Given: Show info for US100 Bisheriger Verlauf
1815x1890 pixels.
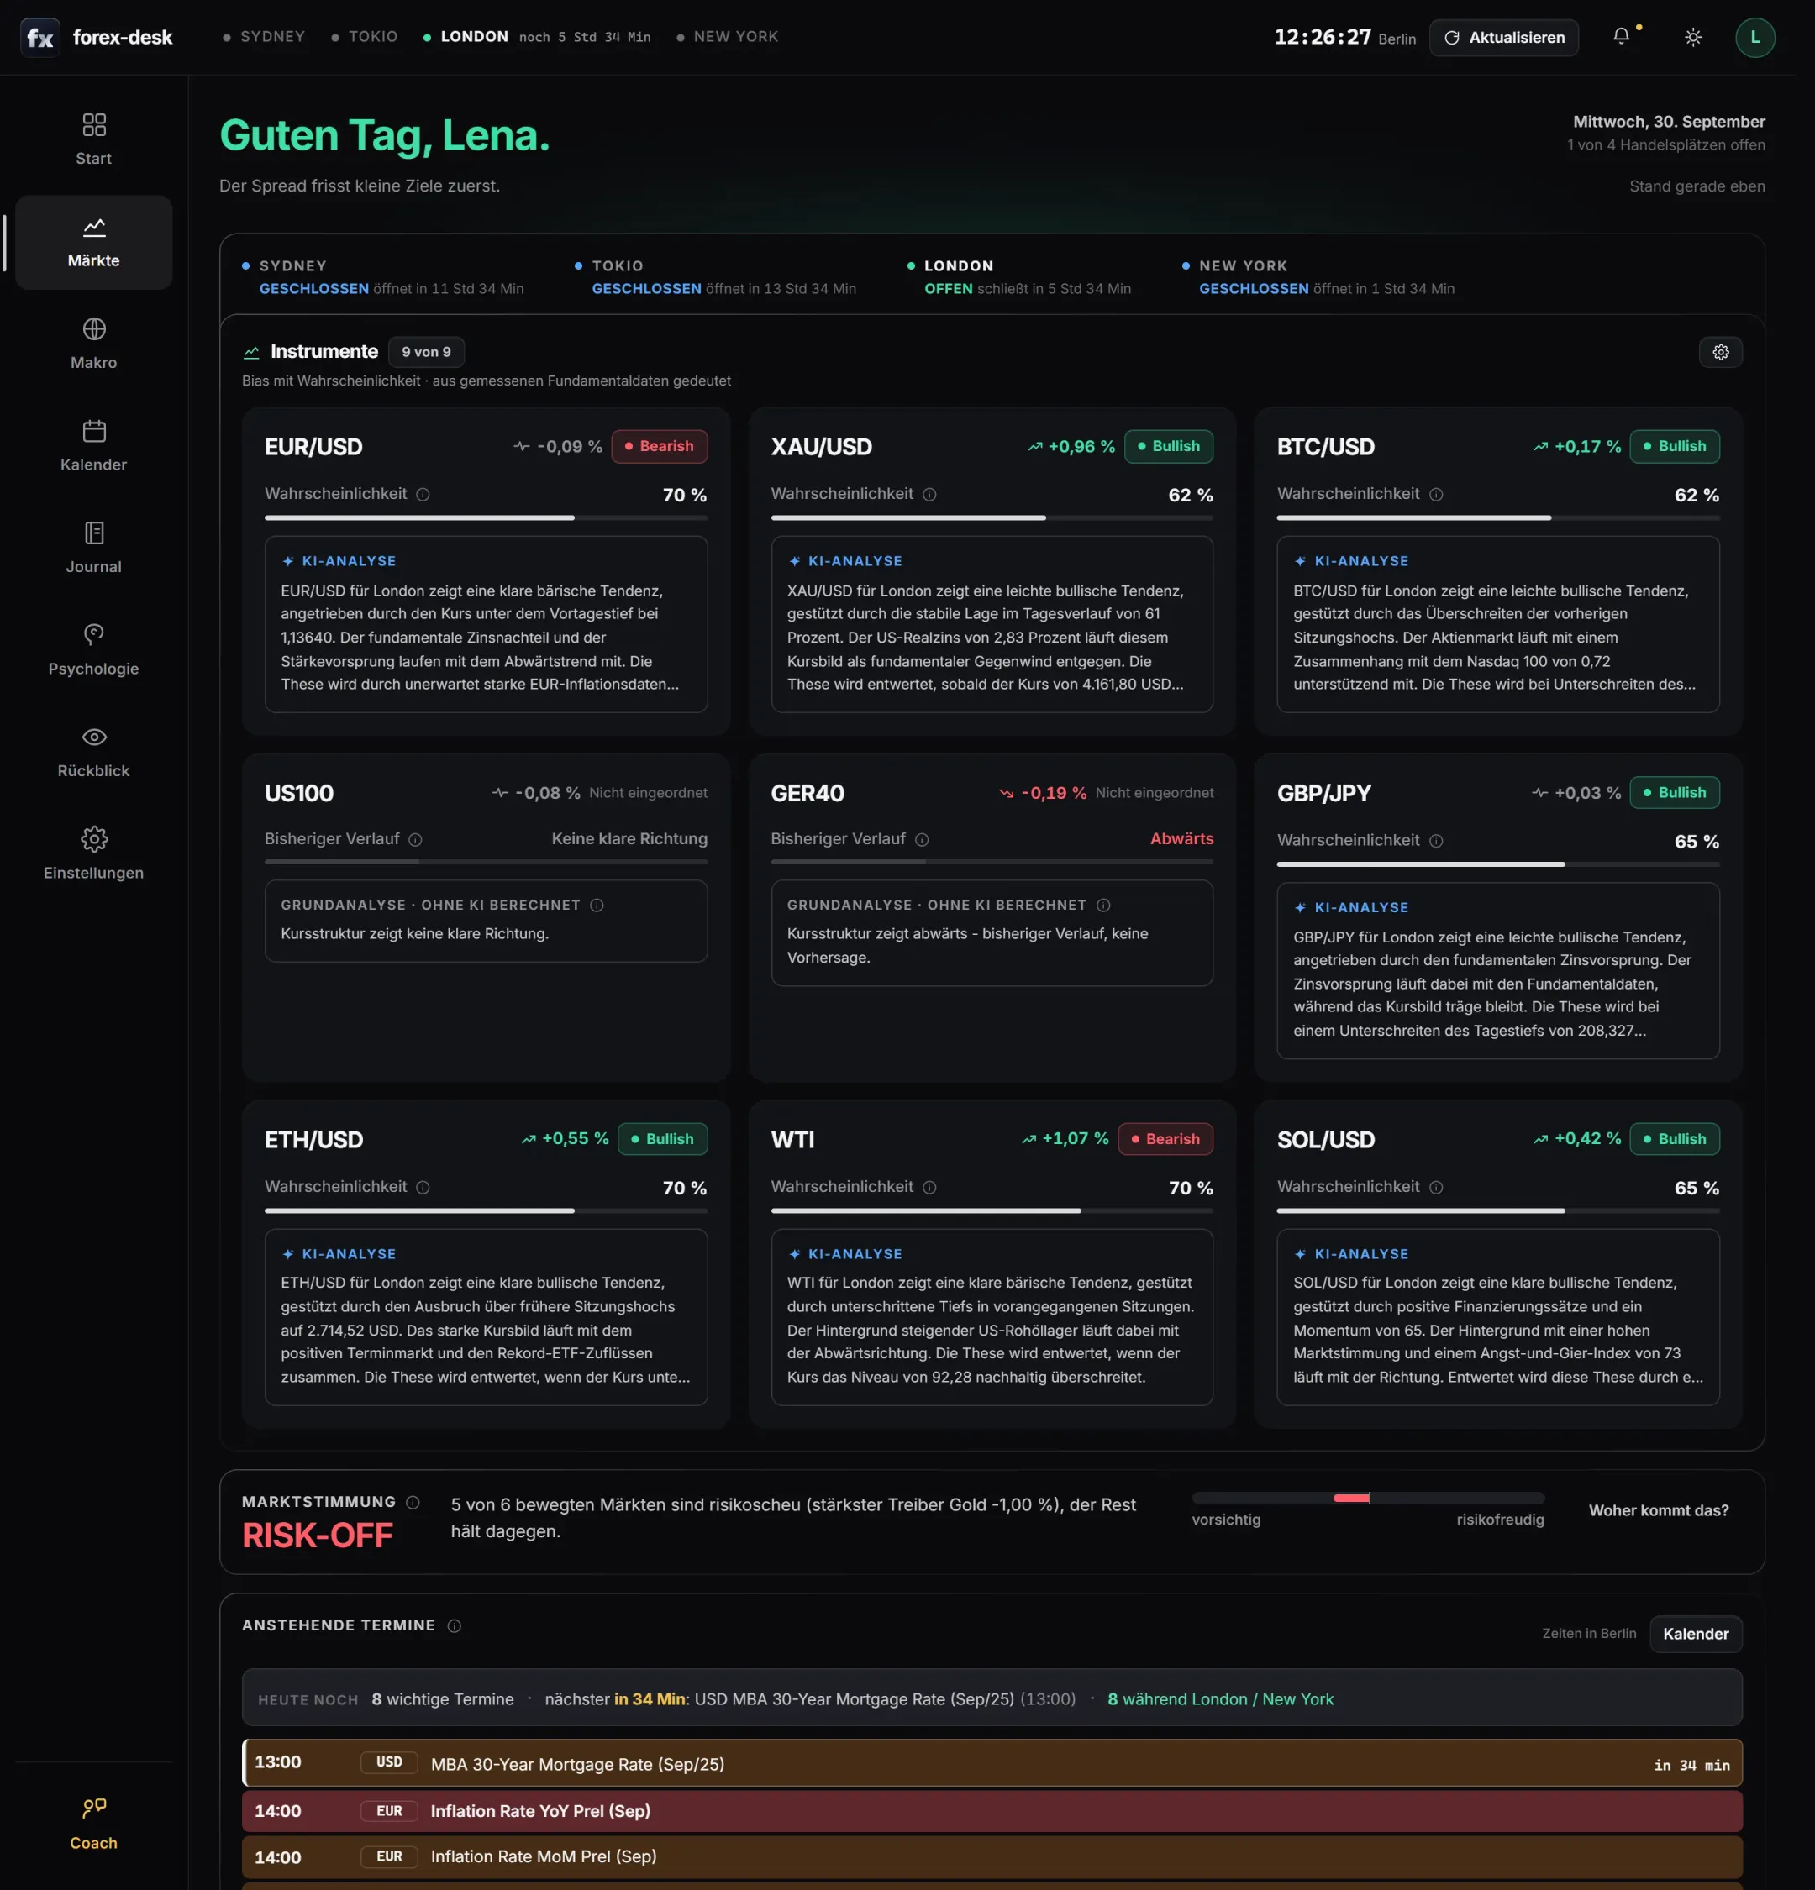Looking at the screenshot, I should [x=415, y=840].
